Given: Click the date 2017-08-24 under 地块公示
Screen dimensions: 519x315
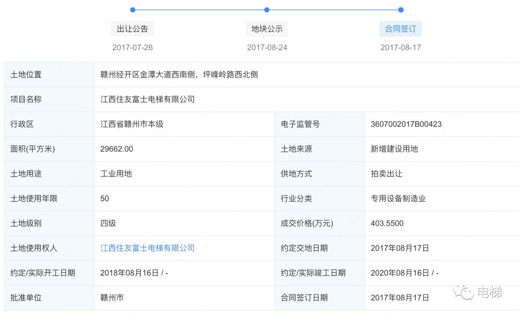Looking at the screenshot, I should tap(267, 47).
